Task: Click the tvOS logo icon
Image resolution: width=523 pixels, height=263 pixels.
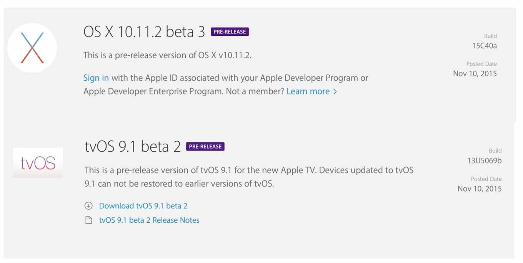Action: pos(38,162)
